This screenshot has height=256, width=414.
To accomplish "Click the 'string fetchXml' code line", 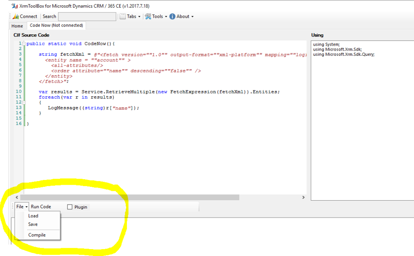I will [x=173, y=55].
